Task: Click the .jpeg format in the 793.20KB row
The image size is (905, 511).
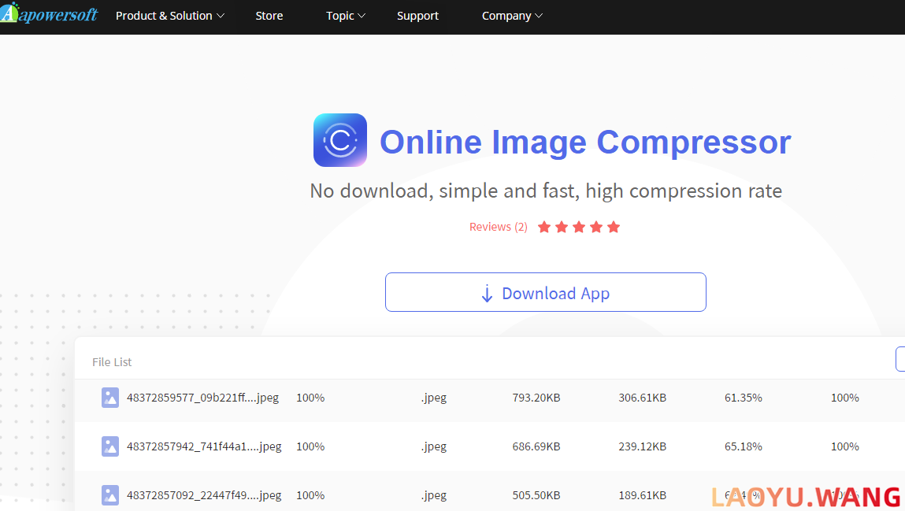Action: [x=433, y=398]
